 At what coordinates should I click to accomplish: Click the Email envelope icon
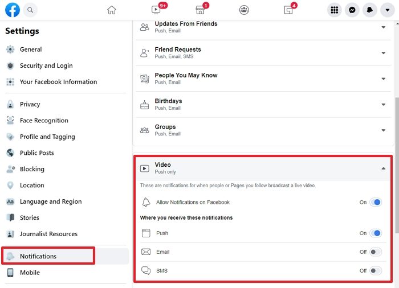tap(146, 252)
